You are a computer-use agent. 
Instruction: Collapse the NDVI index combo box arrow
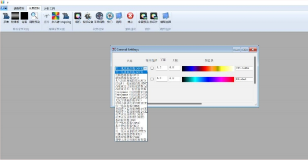[145, 68]
